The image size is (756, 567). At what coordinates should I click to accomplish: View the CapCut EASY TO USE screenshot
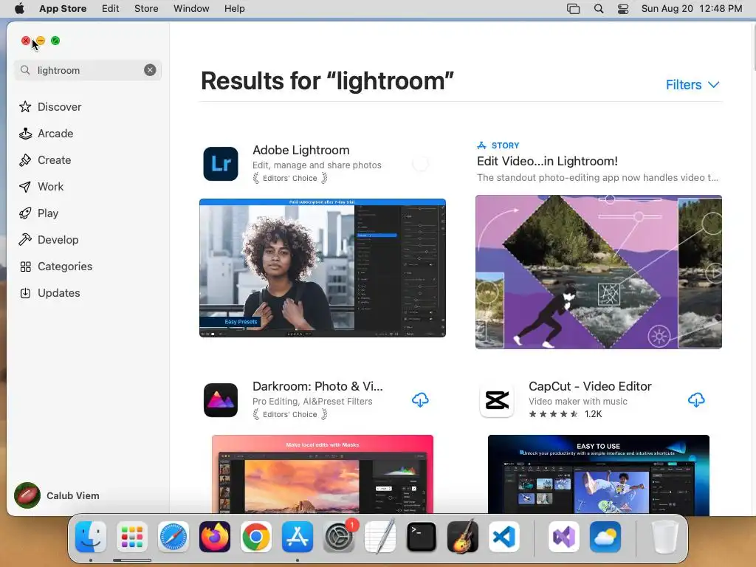coord(598,475)
